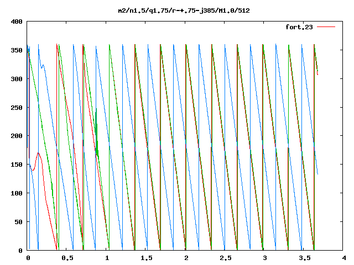Click the y-axis label 300
Viewport: 354px width, 265px height.
tap(17, 79)
